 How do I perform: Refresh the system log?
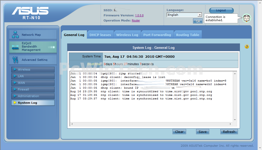(229, 132)
